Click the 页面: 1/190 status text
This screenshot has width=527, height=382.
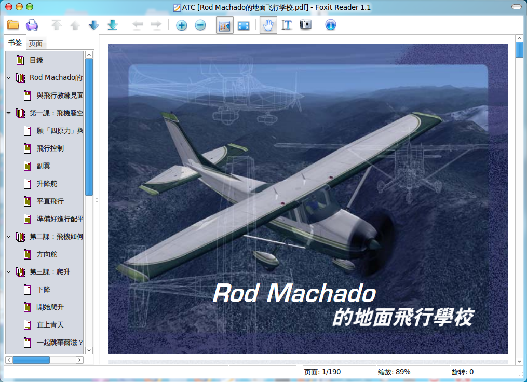pyautogui.click(x=322, y=372)
